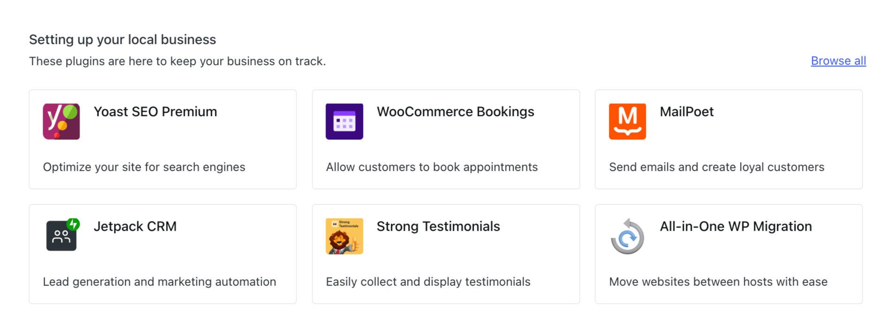Click the green lightning badge on Jetpack CRM

click(73, 225)
